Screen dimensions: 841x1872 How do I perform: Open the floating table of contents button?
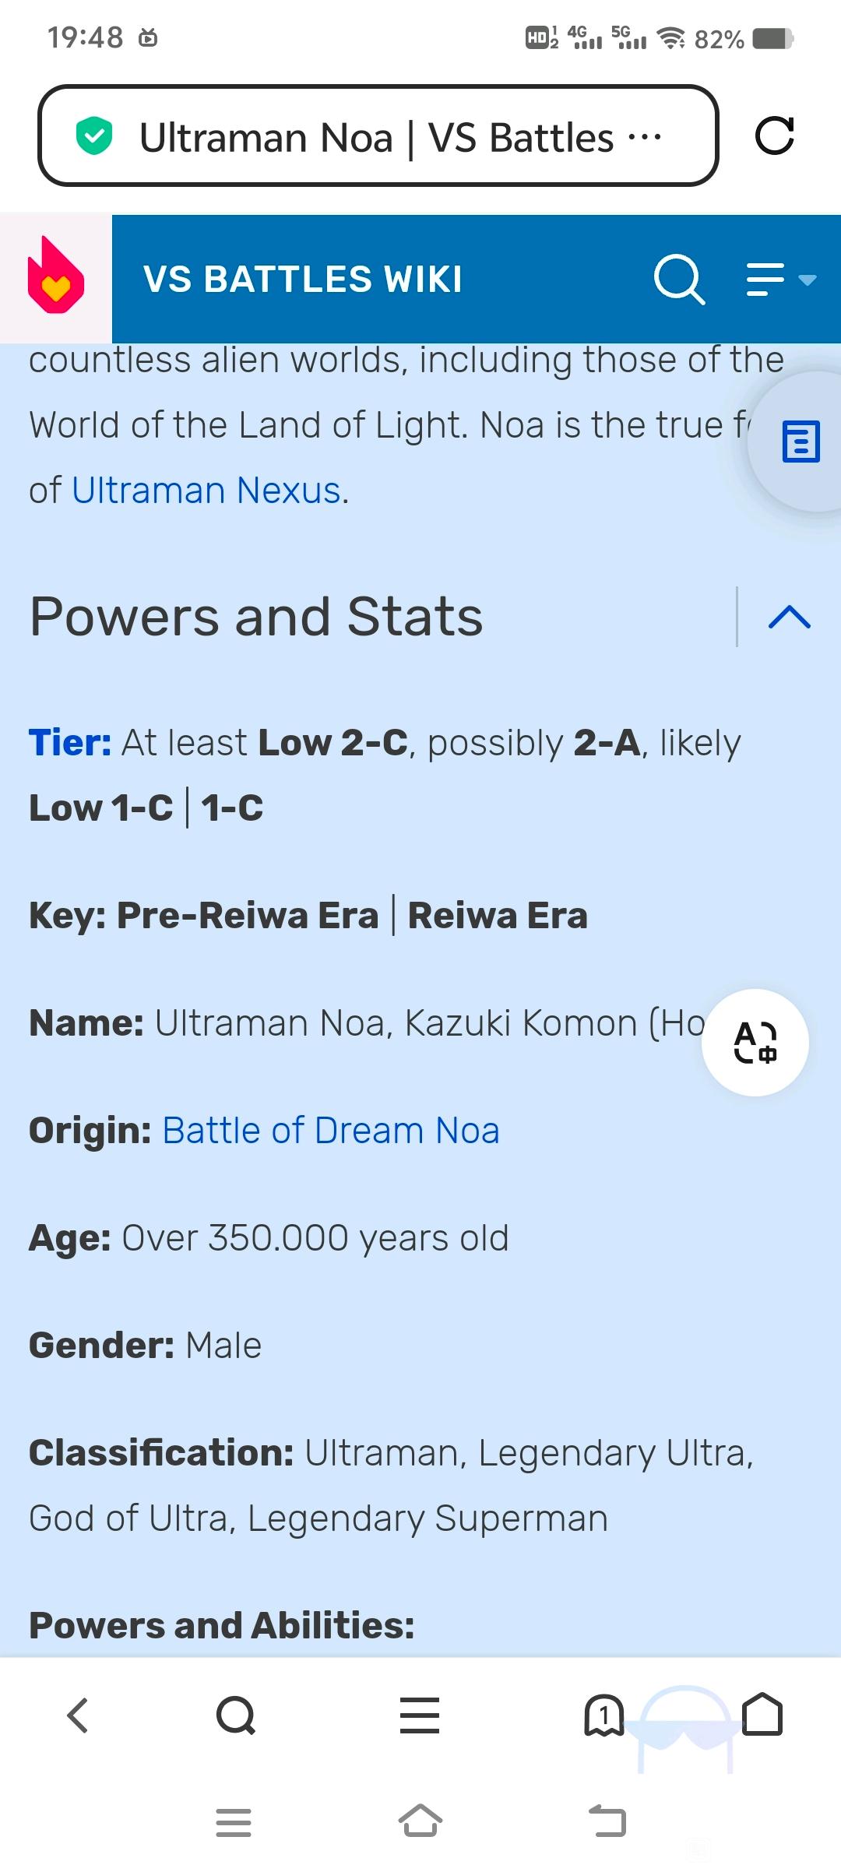pyautogui.click(x=801, y=442)
